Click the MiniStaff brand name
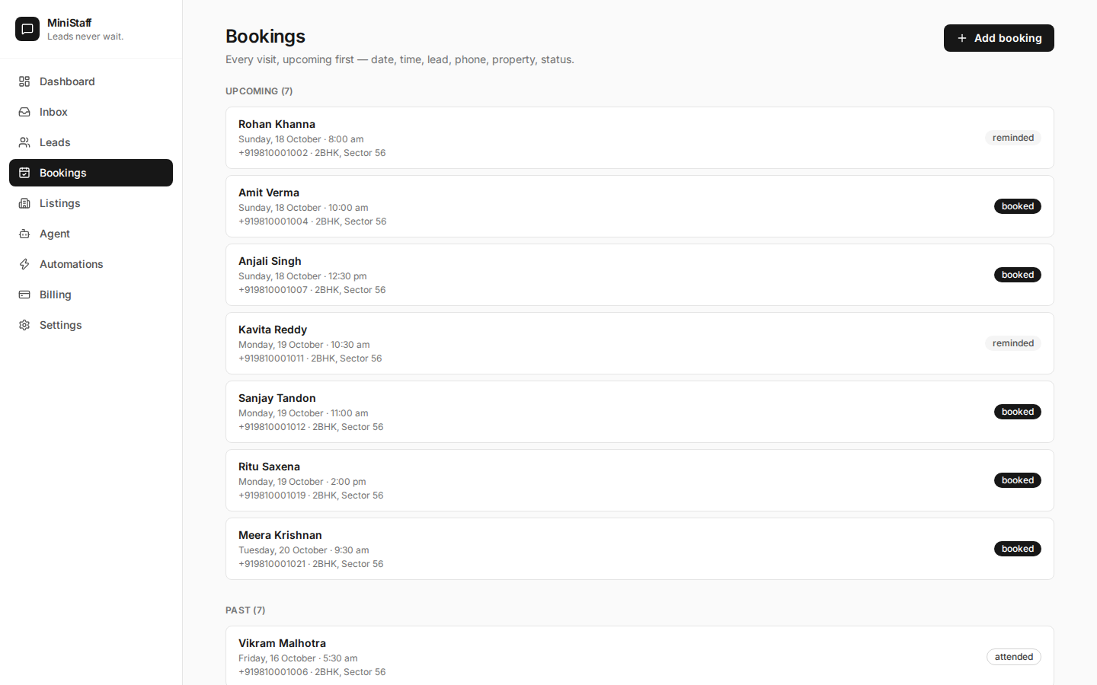Viewport: 1097px width, 685px height. [69, 23]
